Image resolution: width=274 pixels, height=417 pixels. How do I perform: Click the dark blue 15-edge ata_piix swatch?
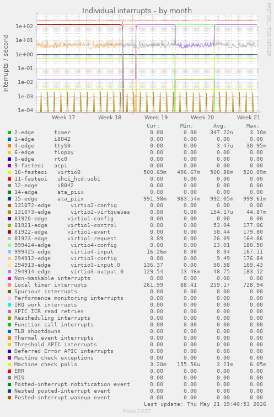click(x=9, y=199)
